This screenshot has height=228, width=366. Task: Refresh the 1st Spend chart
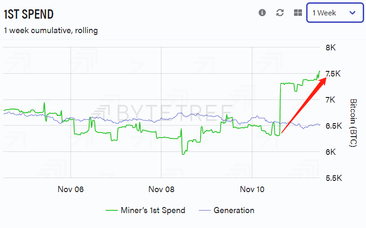[280, 13]
